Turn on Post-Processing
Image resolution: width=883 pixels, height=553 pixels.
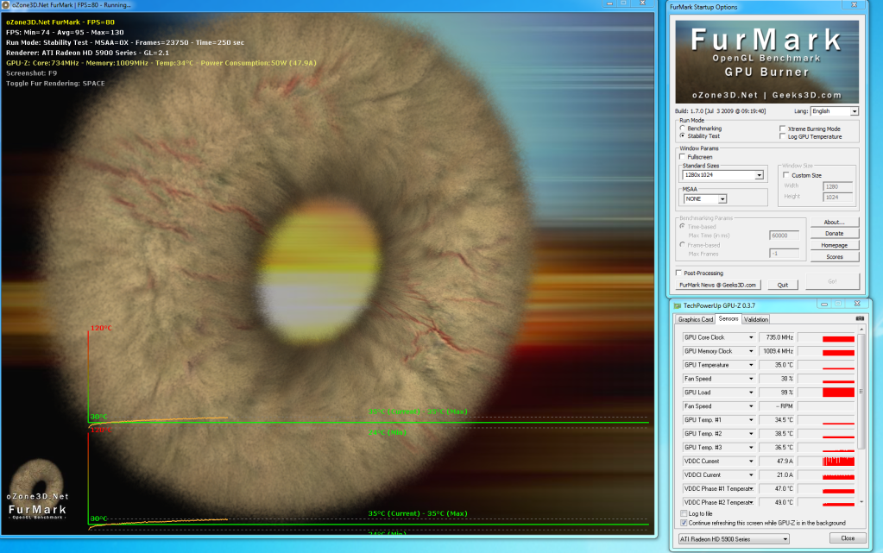point(678,273)
